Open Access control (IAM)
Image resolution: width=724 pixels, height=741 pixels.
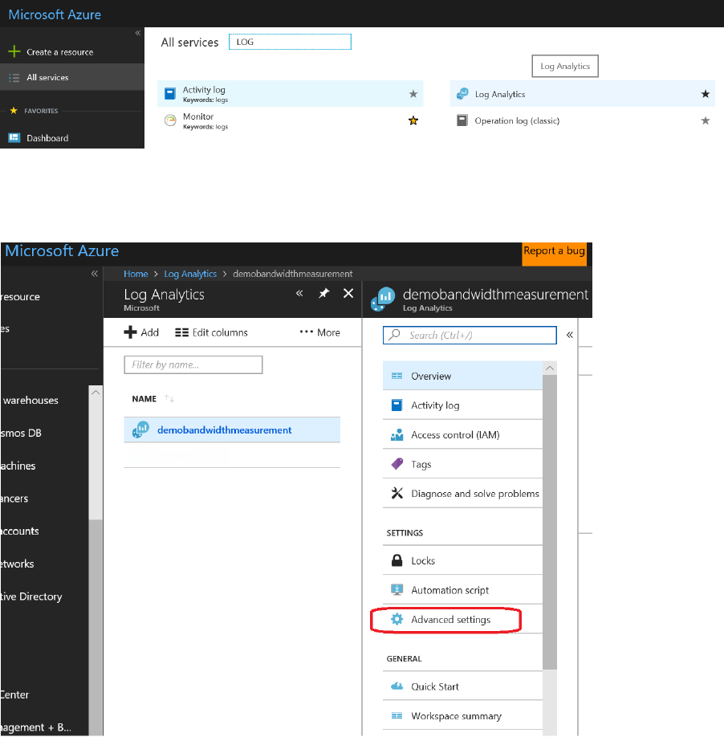[x=462, y=434]
